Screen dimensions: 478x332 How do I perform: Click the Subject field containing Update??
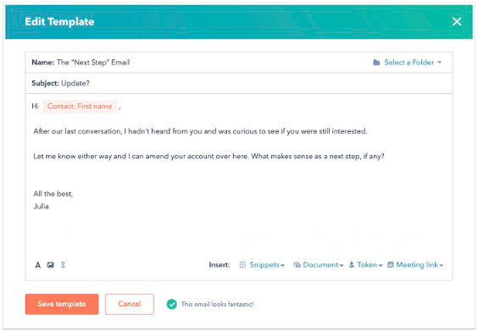click(239, 84)
